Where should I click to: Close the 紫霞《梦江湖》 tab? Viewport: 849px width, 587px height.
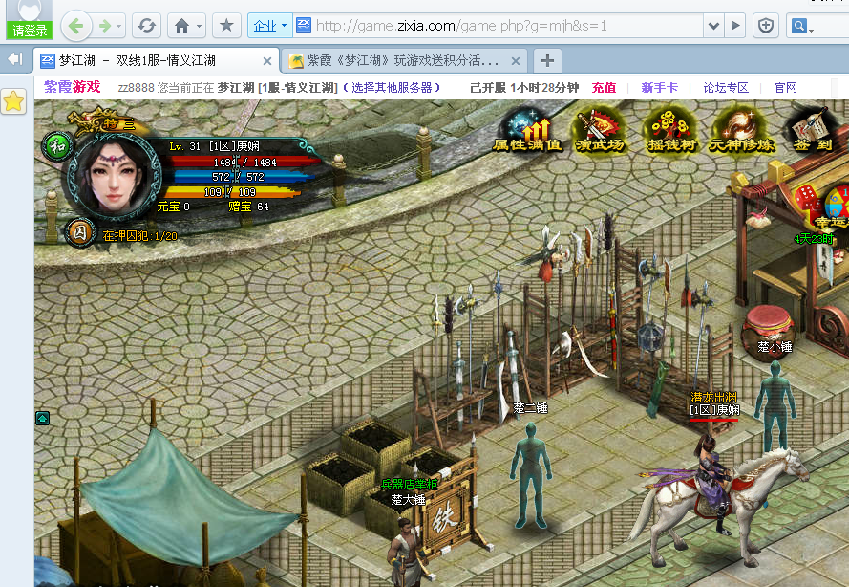tap(516, 61)
